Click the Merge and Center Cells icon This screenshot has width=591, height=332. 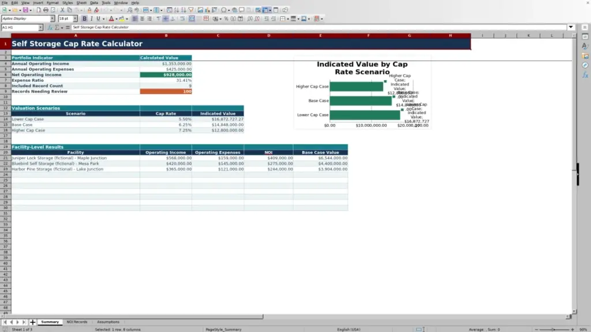(x=192, y=18)
